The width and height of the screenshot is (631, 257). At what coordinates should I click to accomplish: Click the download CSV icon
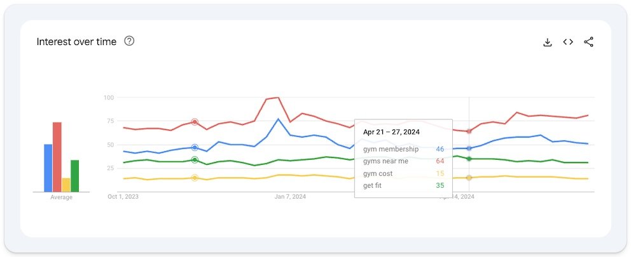547,42
